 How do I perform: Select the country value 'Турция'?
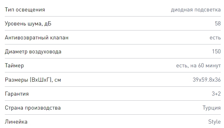pyautogui.click(x=212, y=108)
